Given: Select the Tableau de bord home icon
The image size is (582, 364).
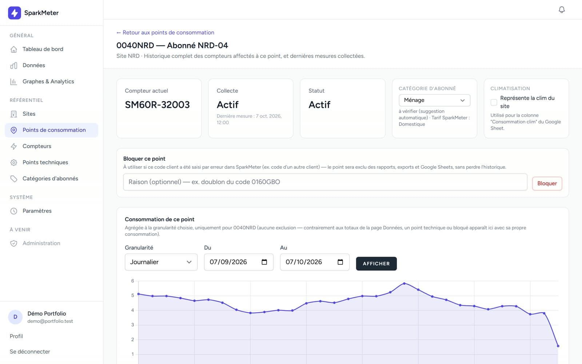Looking at the screenshot, I should tap(14, 49).
